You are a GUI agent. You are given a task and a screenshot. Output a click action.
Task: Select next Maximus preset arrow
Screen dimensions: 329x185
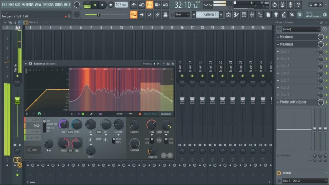pyautogui.click(x=158, y=64)
